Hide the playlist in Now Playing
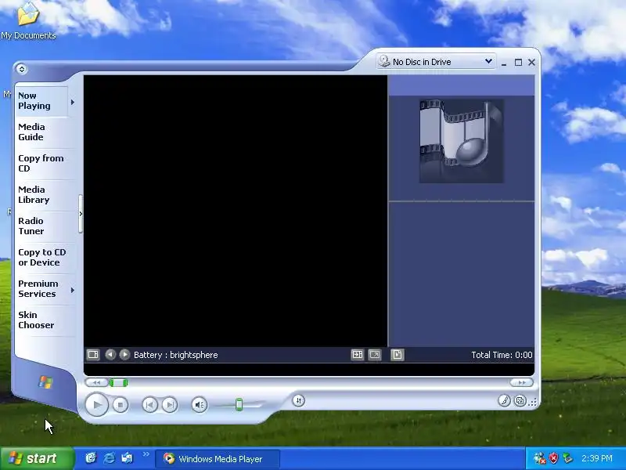This screenshot has width=626, height=470. tap(398, 355)
